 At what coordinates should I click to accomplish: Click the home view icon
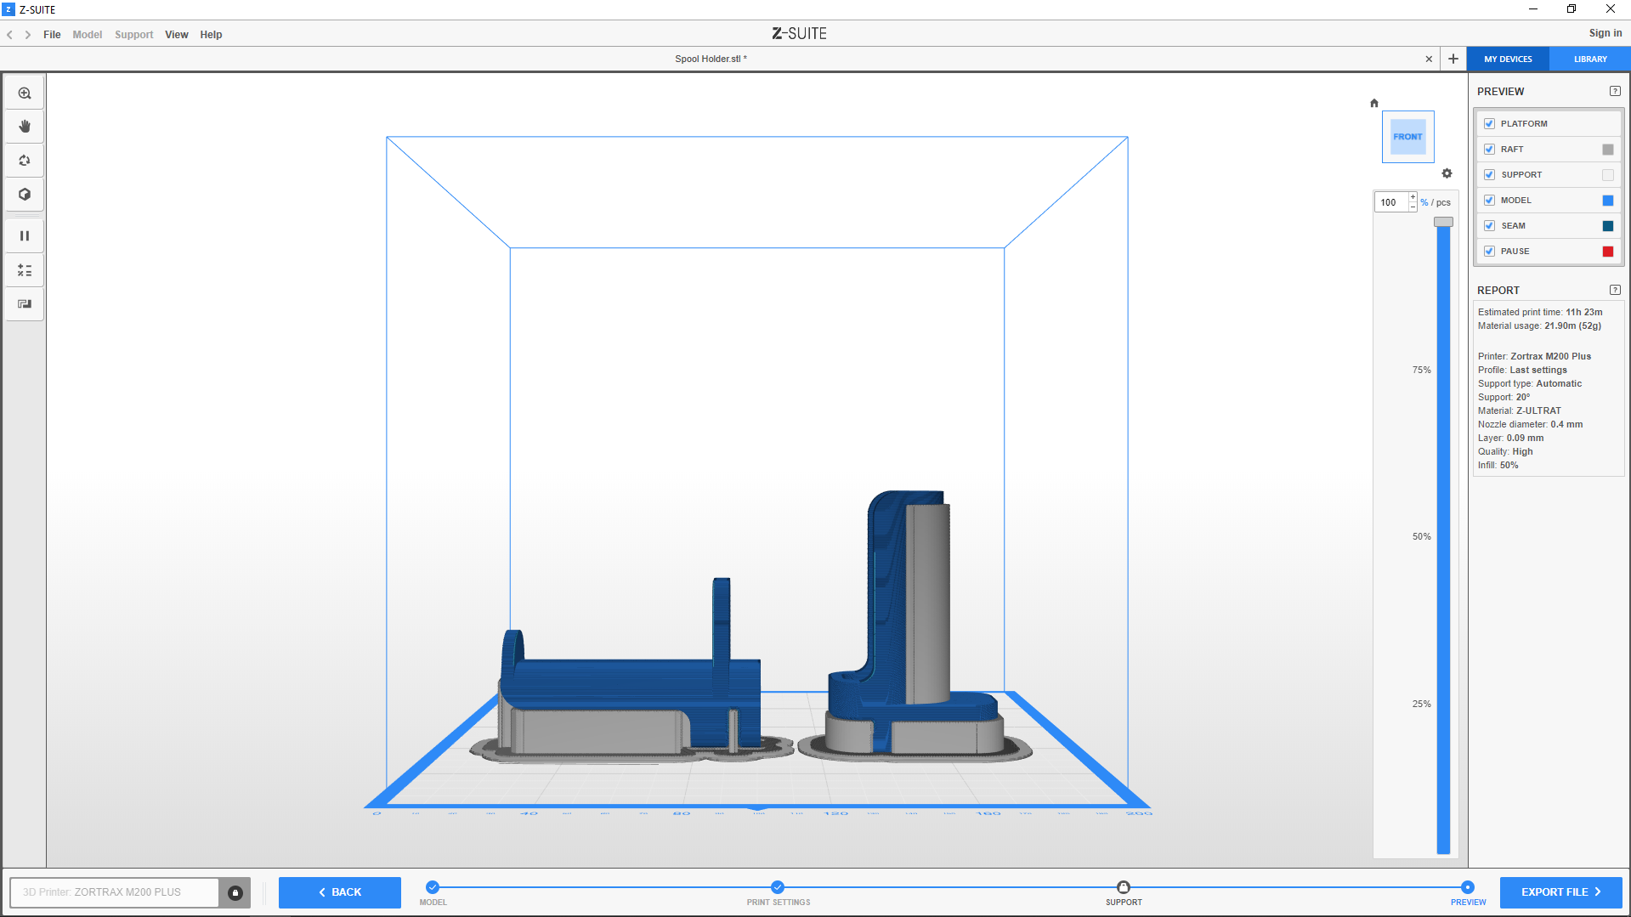coord(1374,104)
